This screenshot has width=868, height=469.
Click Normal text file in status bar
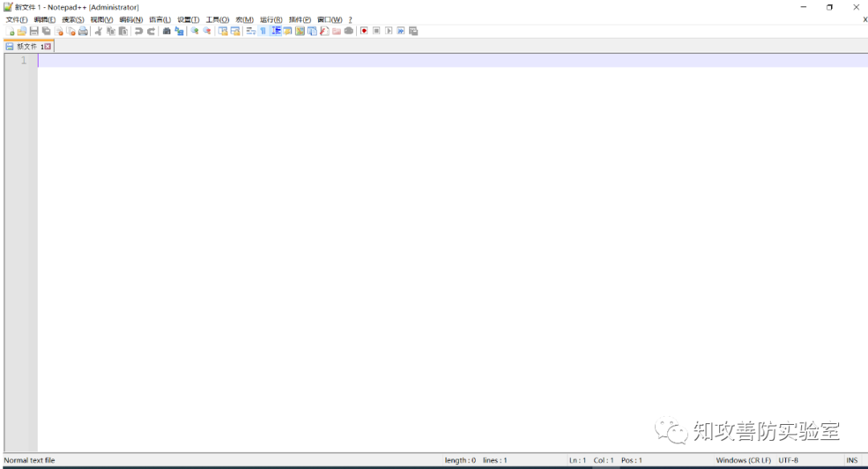pos(30,460)
